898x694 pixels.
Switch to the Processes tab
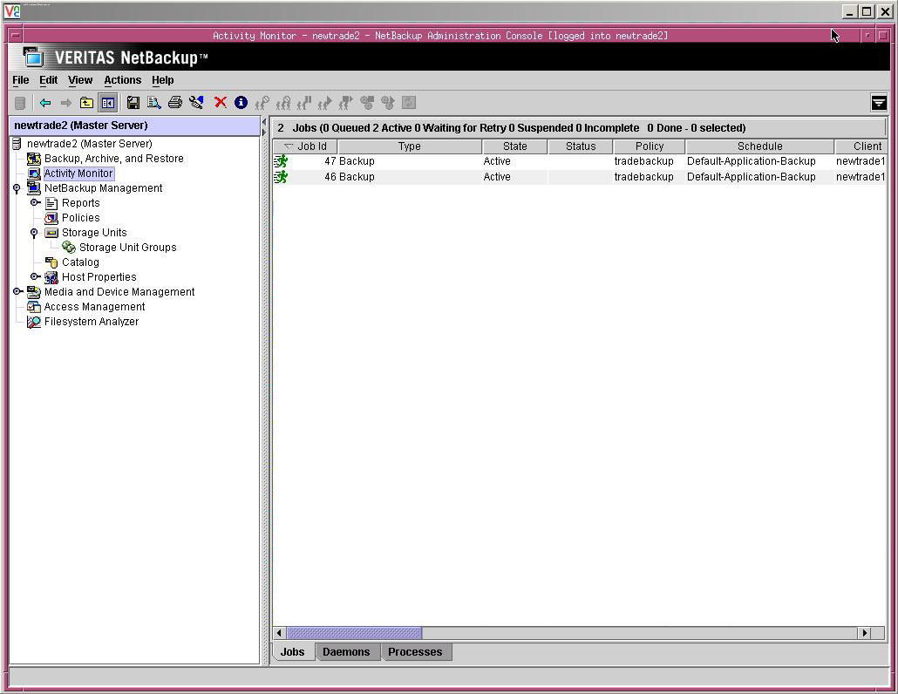[415, 652]
